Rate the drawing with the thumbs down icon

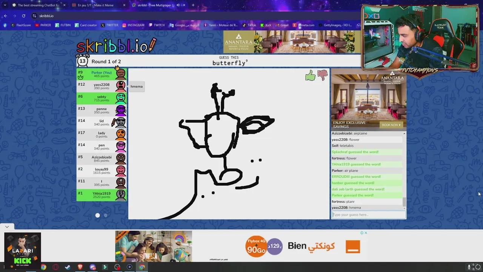pyautogui.click(x=322, y=74)
